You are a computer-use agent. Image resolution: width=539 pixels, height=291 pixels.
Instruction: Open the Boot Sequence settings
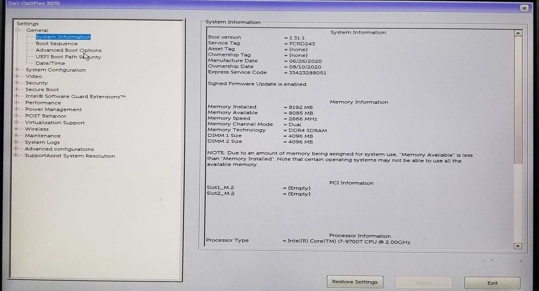(57, 44)
